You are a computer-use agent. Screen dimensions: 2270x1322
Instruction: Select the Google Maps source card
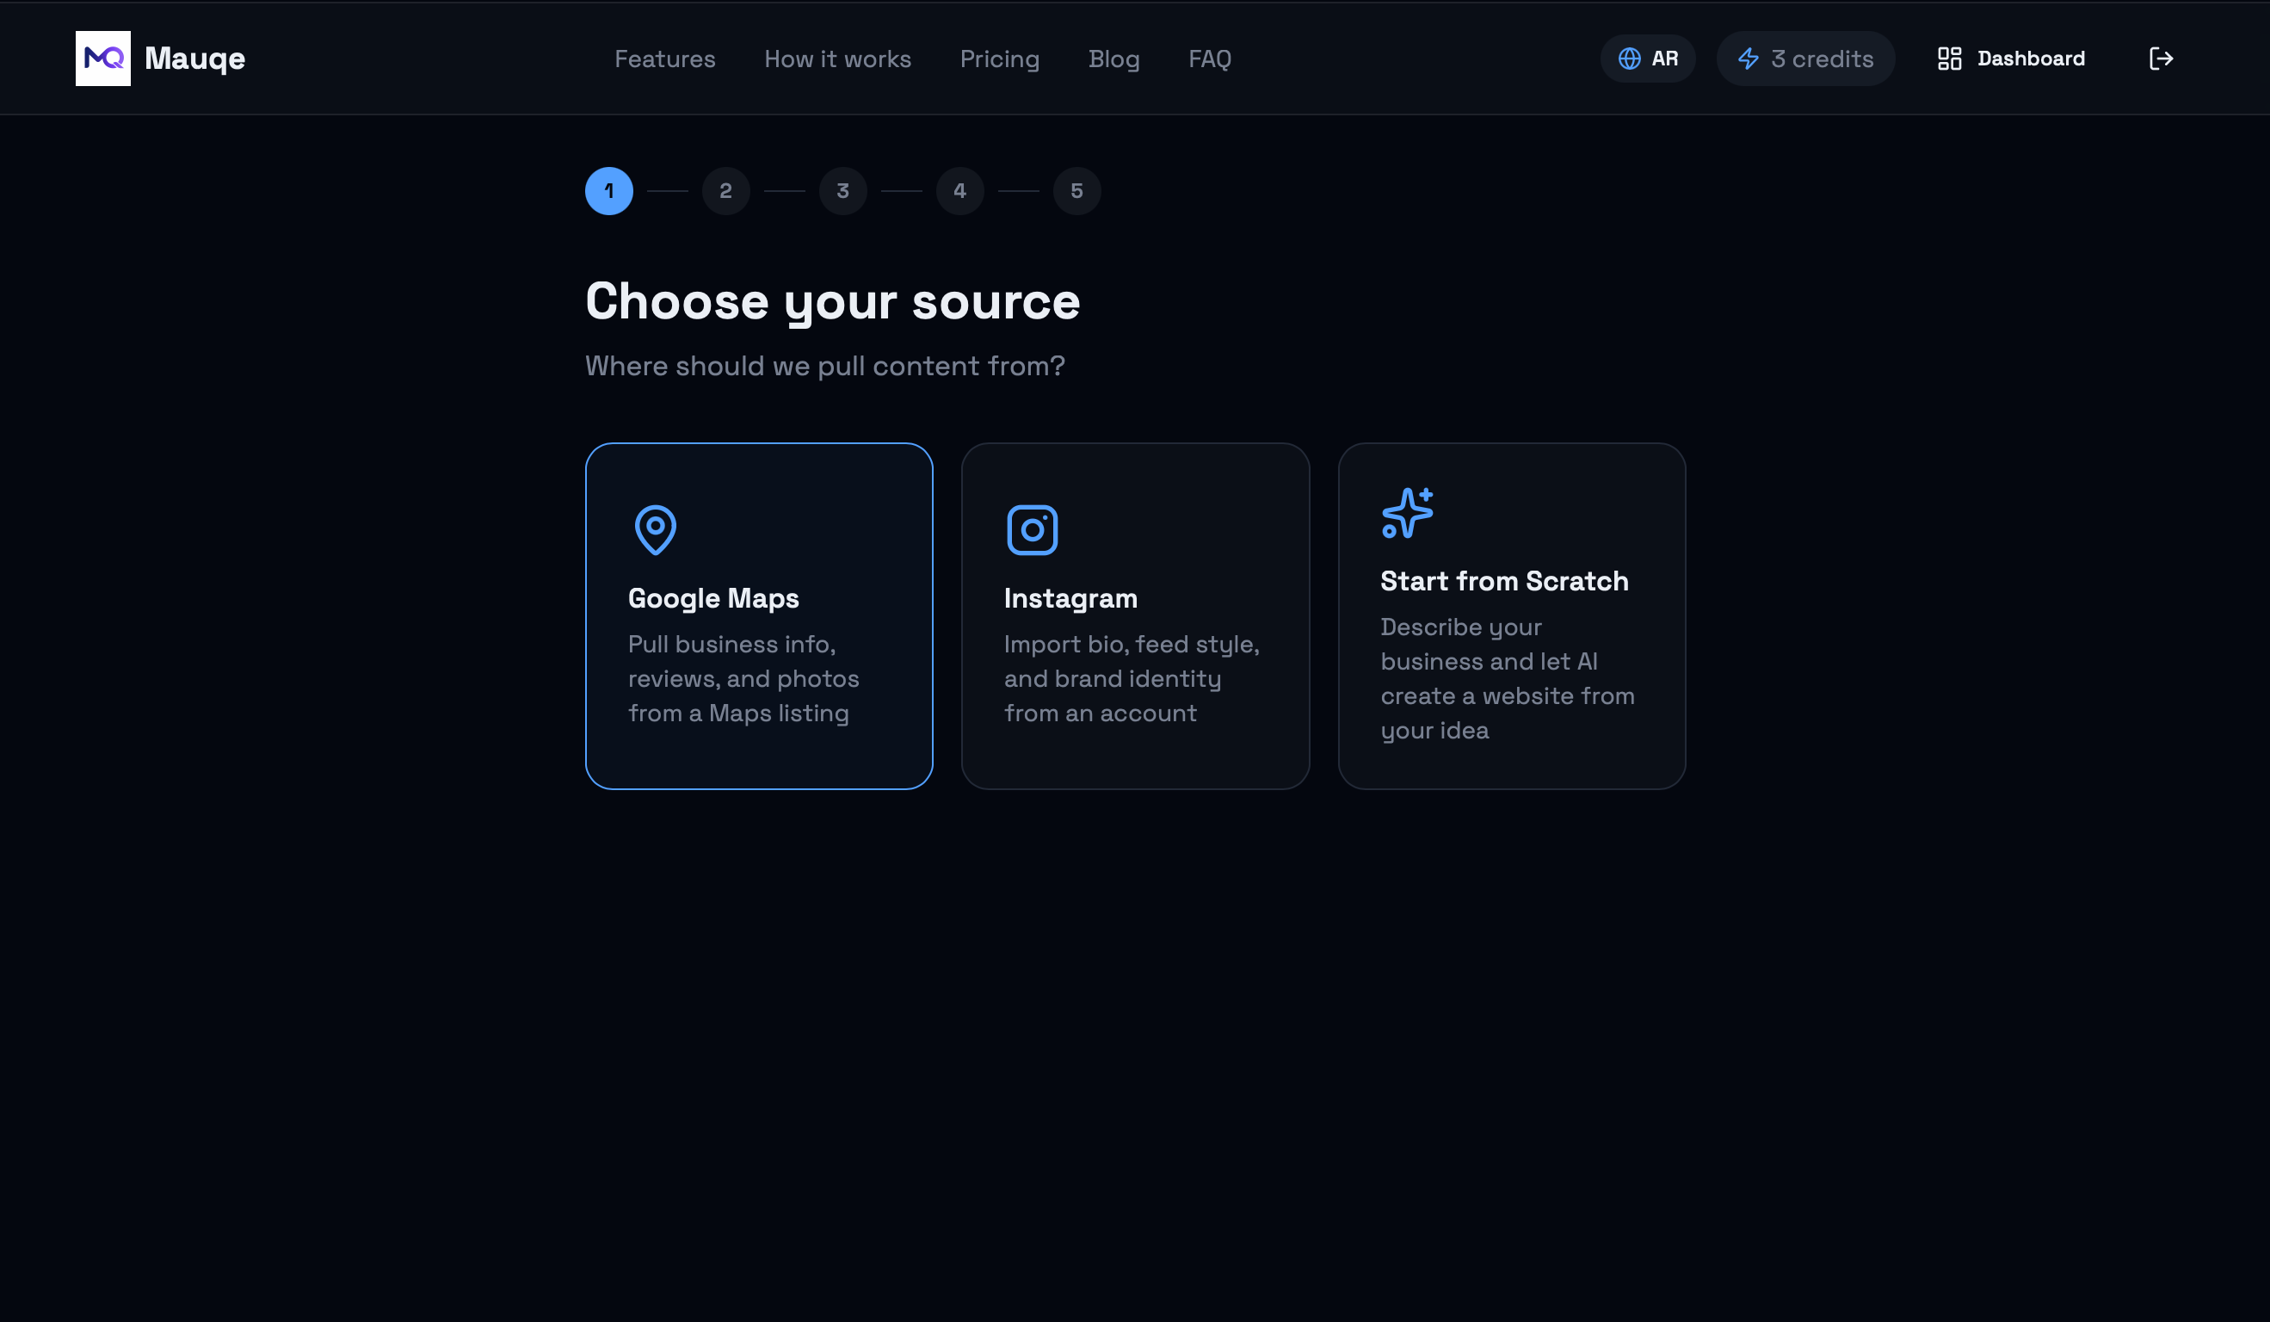pyautogui.click(x=759, y=616)
